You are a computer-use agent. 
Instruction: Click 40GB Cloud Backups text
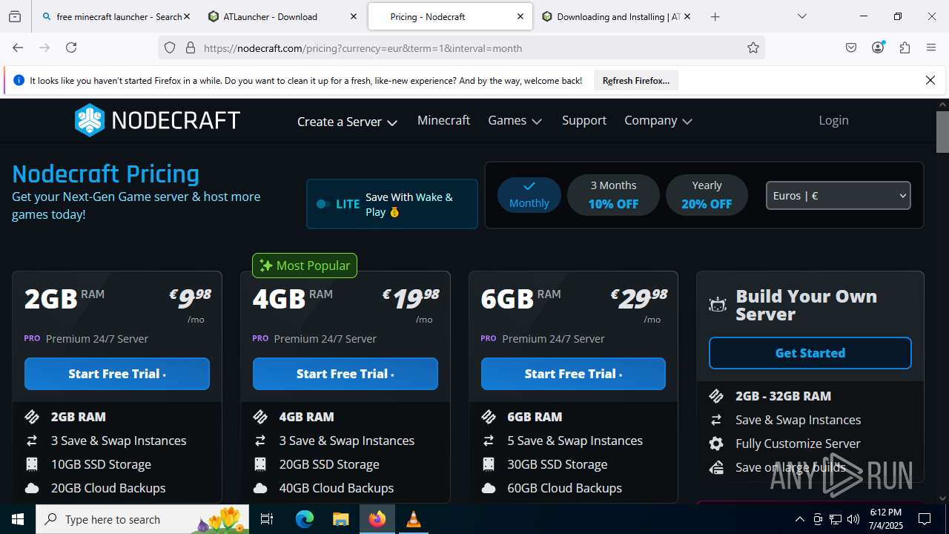[337, 488]
